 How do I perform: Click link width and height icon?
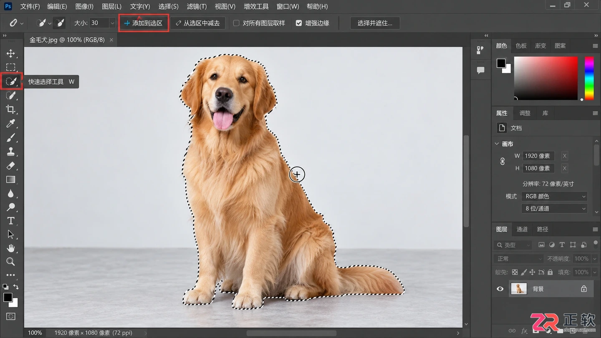tap(503, 161)
